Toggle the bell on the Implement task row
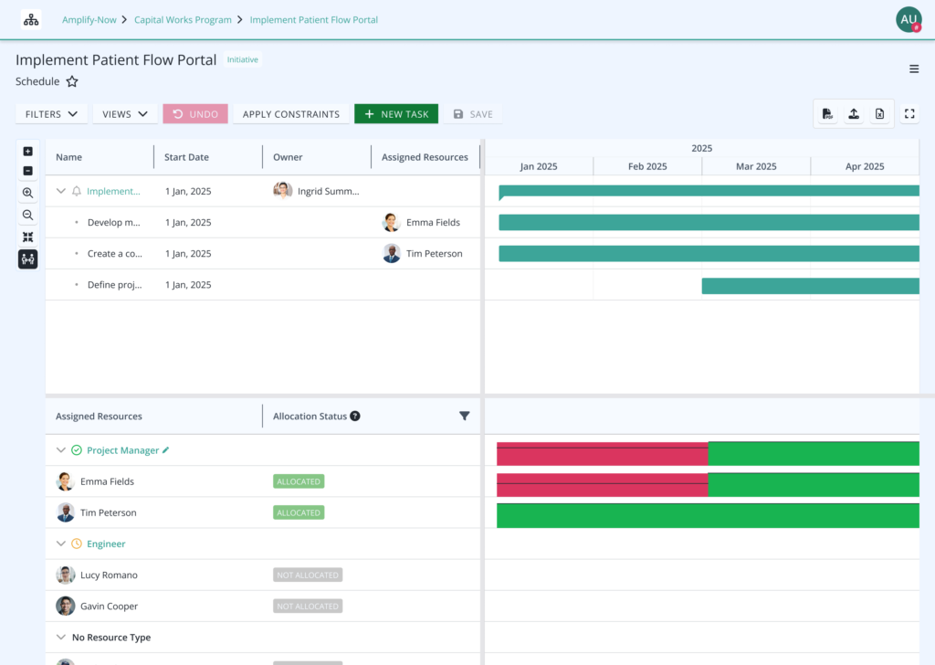 pyautogui.click(x=77, y=192)
